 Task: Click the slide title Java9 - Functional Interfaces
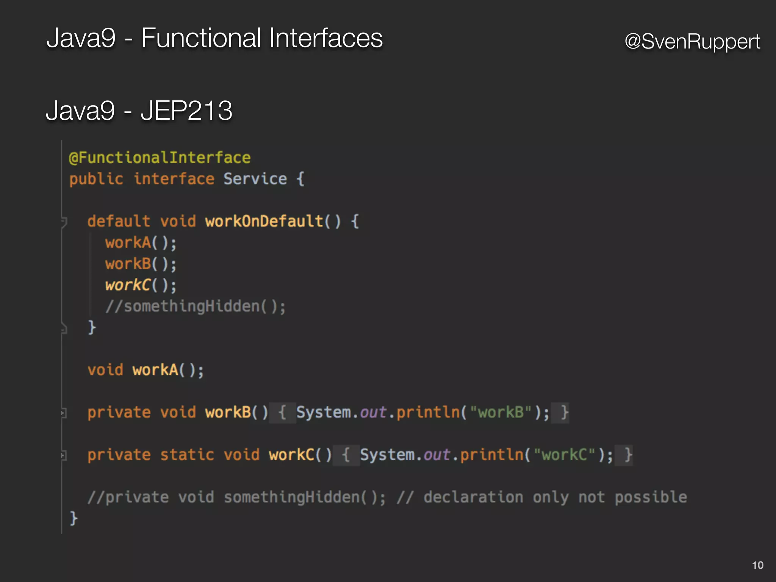coord(214,38)
